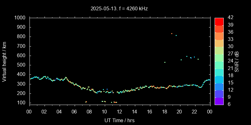Click the 12 hour tick on time axis

tap(120, 111)
